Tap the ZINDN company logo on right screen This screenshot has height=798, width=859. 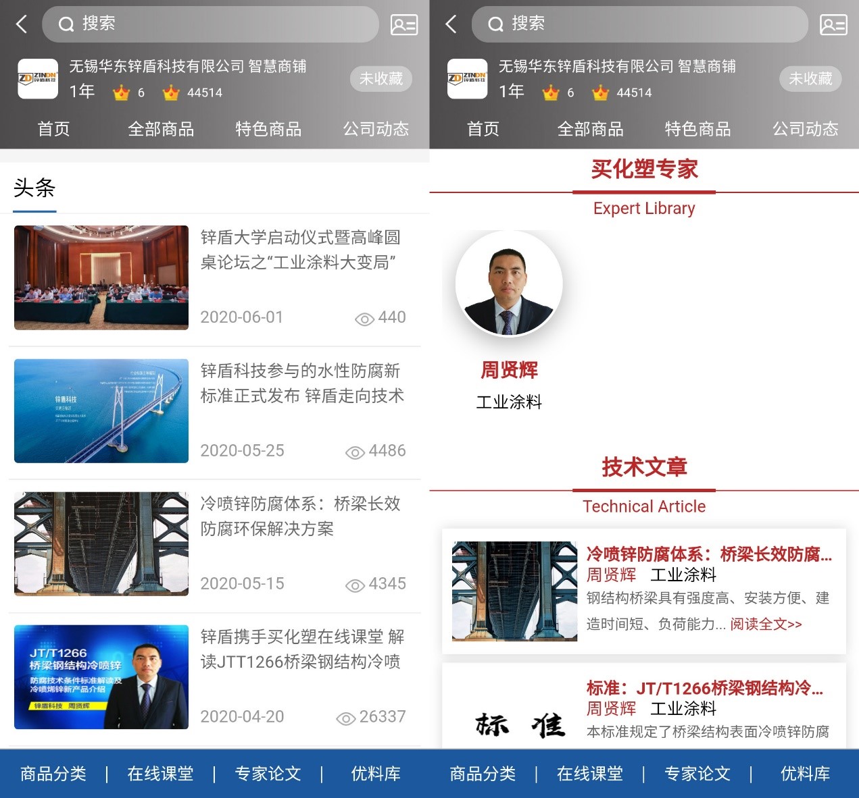pos(467,79)
